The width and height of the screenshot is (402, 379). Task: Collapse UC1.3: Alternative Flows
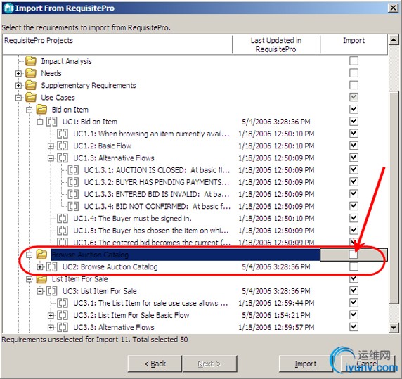[x=51, y=158]
